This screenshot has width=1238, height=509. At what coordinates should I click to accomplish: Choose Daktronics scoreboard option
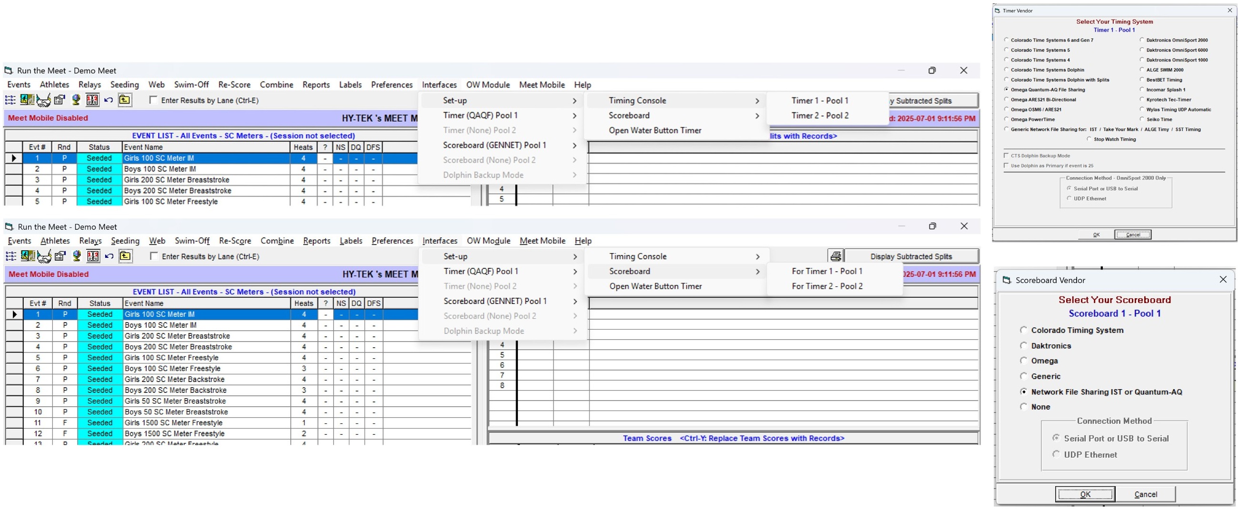pos(1023,345)
